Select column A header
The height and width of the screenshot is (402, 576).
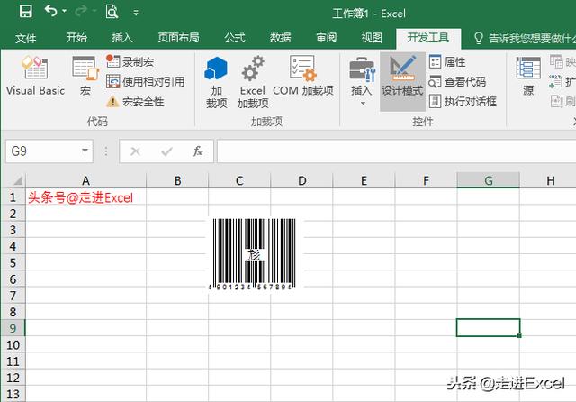(85, 180)
